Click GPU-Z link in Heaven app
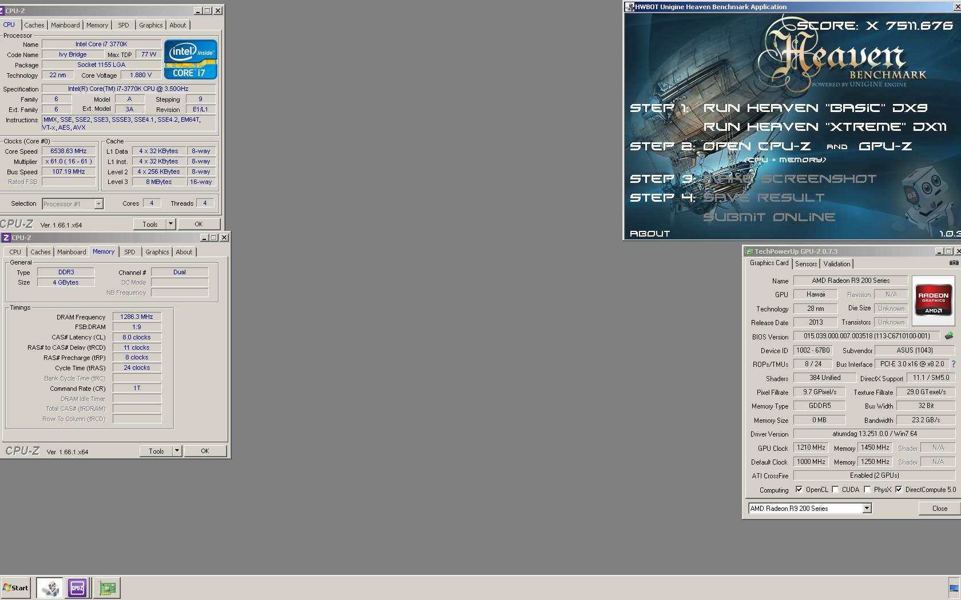The height and width of the screenshot is (600, 961). pos(885,146)
